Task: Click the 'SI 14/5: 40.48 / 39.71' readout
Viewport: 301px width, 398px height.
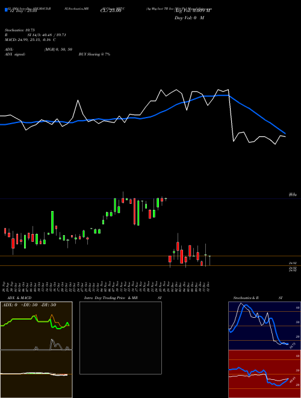Action: (x=46, y=35)
